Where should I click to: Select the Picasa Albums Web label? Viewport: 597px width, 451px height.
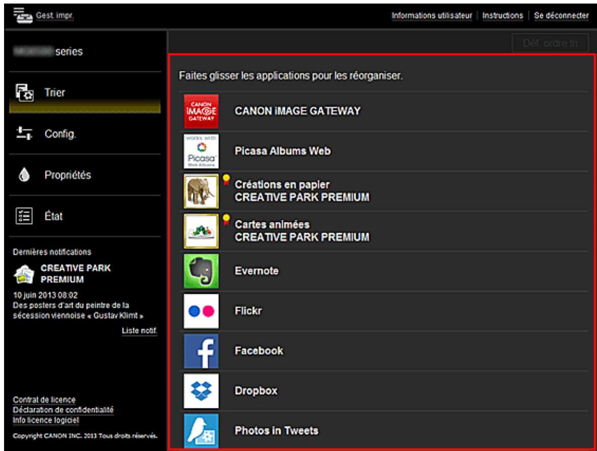point(282,151)
